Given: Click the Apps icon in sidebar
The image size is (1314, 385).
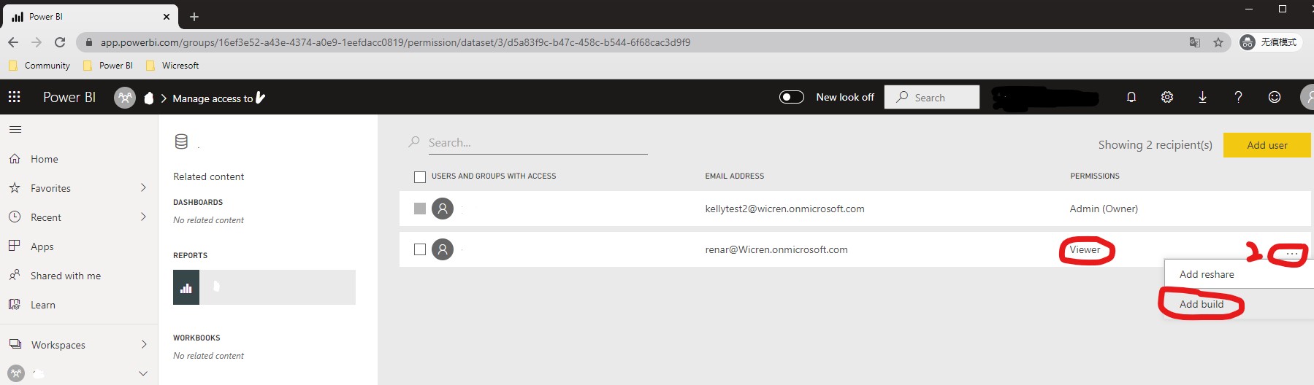Looking at the screenshot, I should pyautogui.click(x=15, y=246).
